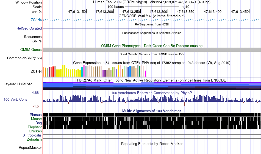Viewport: 261px width, 154px height.
Task: Click the dark green bar in GTEx chart
Action: [x=140, y=71]
